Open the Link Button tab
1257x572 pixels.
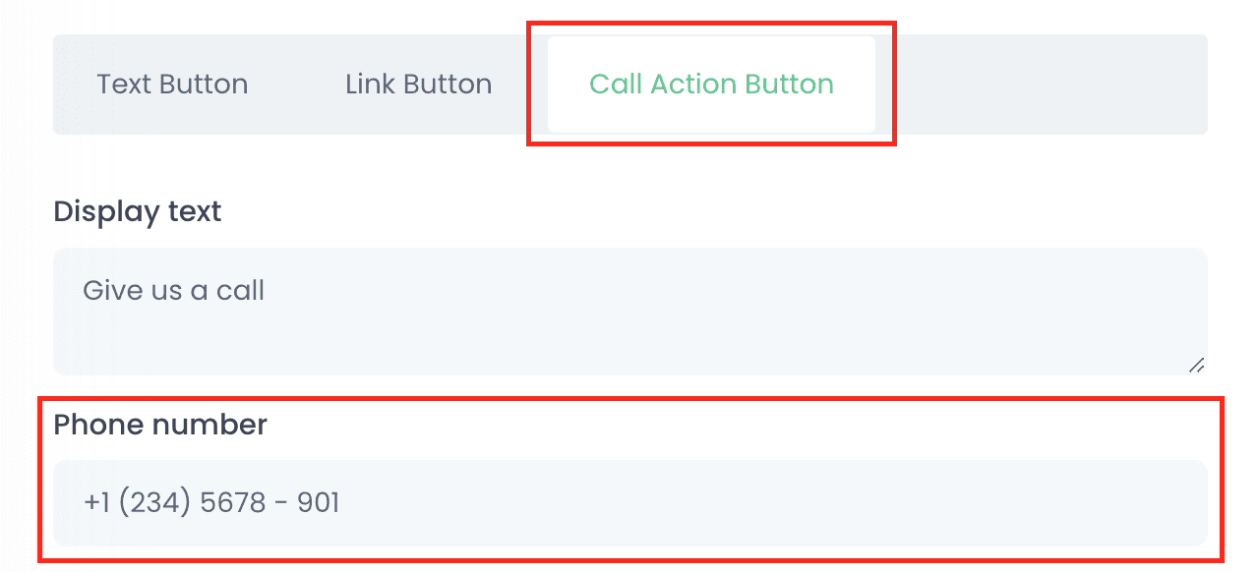point(418,85)
